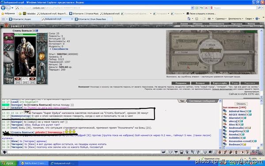This screenshot has height=166, width=265.
Task: Click the Поединки button
Action: tap(181, 83)
